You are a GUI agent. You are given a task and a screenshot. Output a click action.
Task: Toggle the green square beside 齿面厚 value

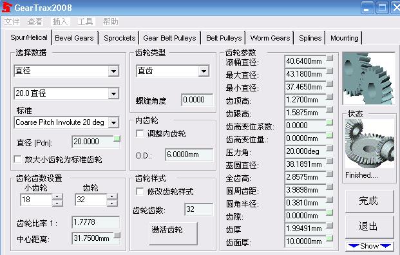pos(330,238)
